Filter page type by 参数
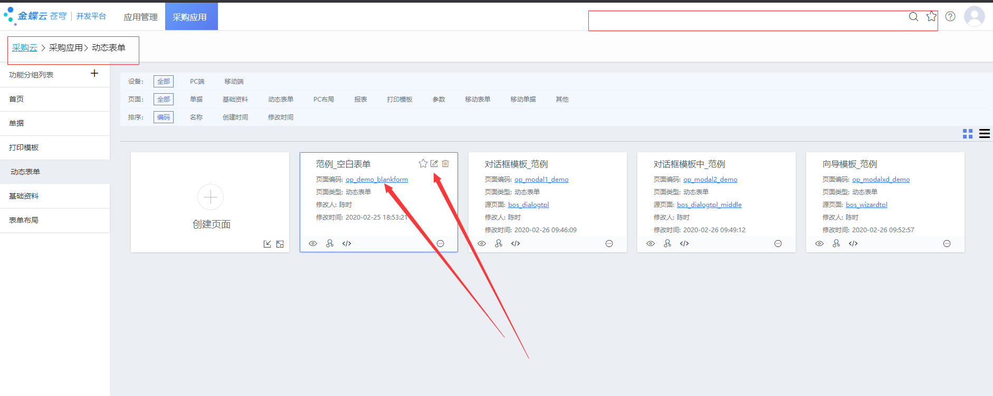 click(x=438, y=100)
